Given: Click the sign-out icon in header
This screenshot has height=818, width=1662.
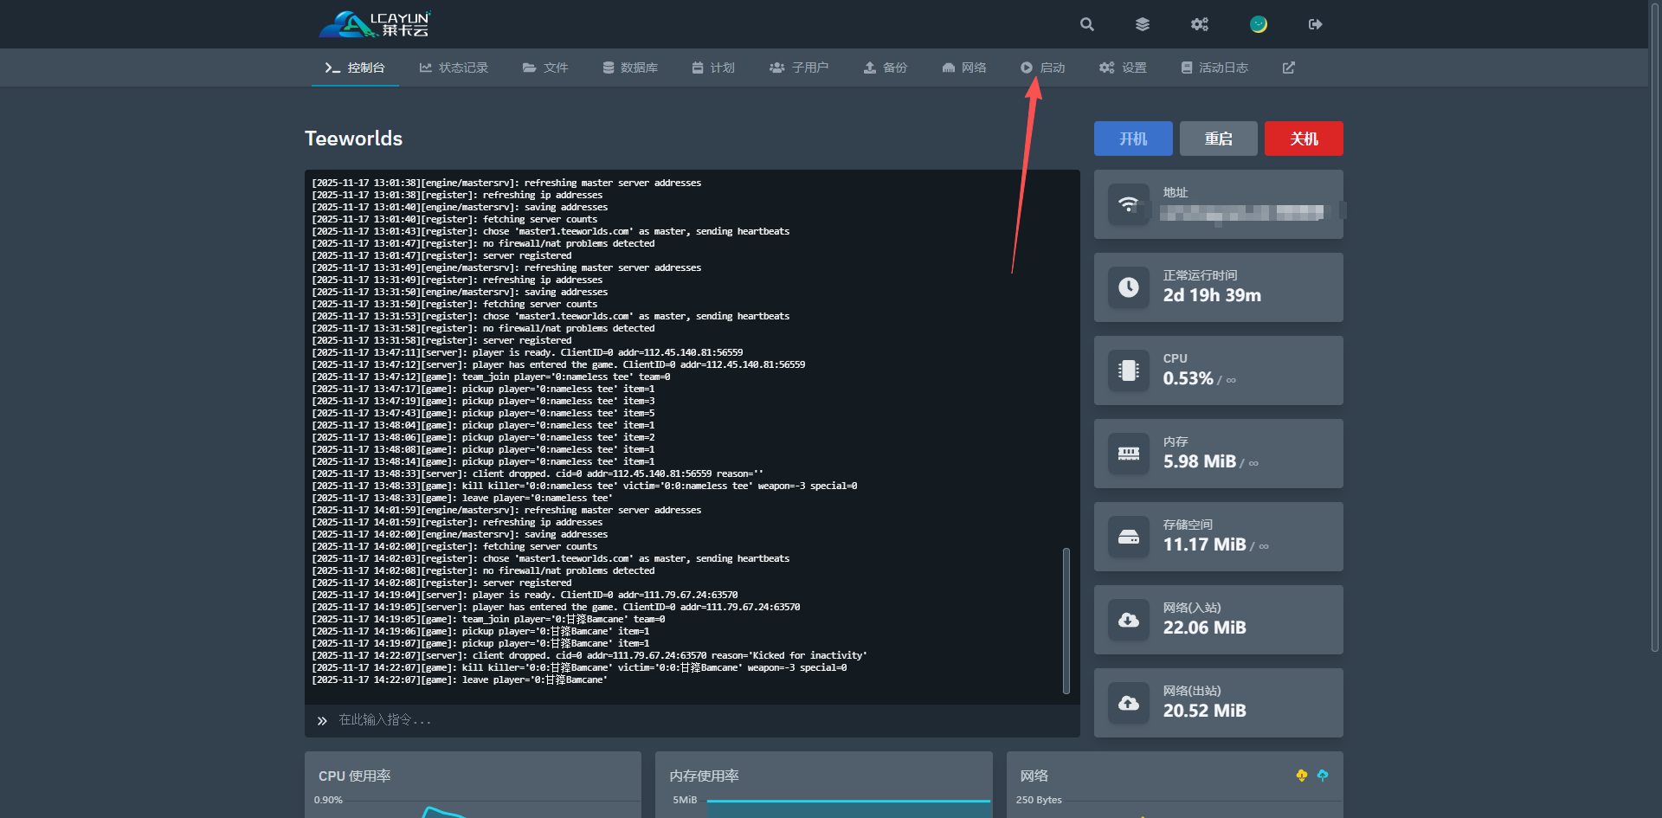Looking at the screenshot, I should [1315, 24].
